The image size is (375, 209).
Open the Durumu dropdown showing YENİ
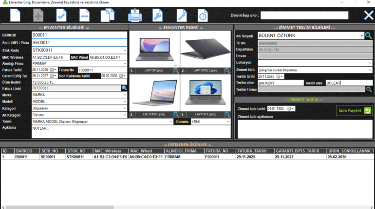(228, 122)
